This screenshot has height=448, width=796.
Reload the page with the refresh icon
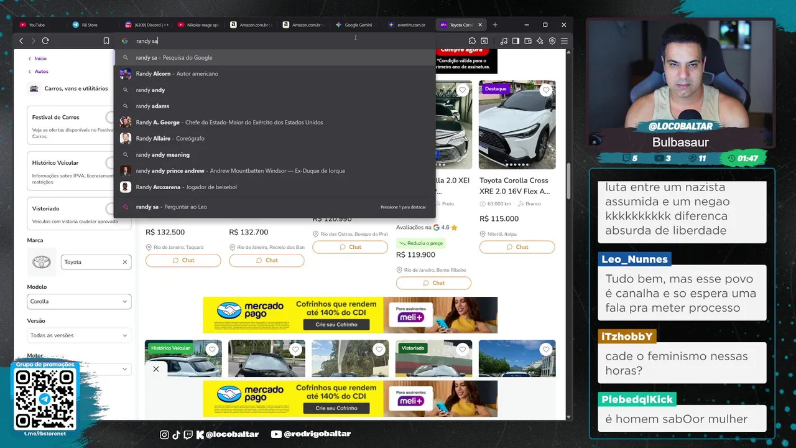pyautogui.click(x=45, y=41)
